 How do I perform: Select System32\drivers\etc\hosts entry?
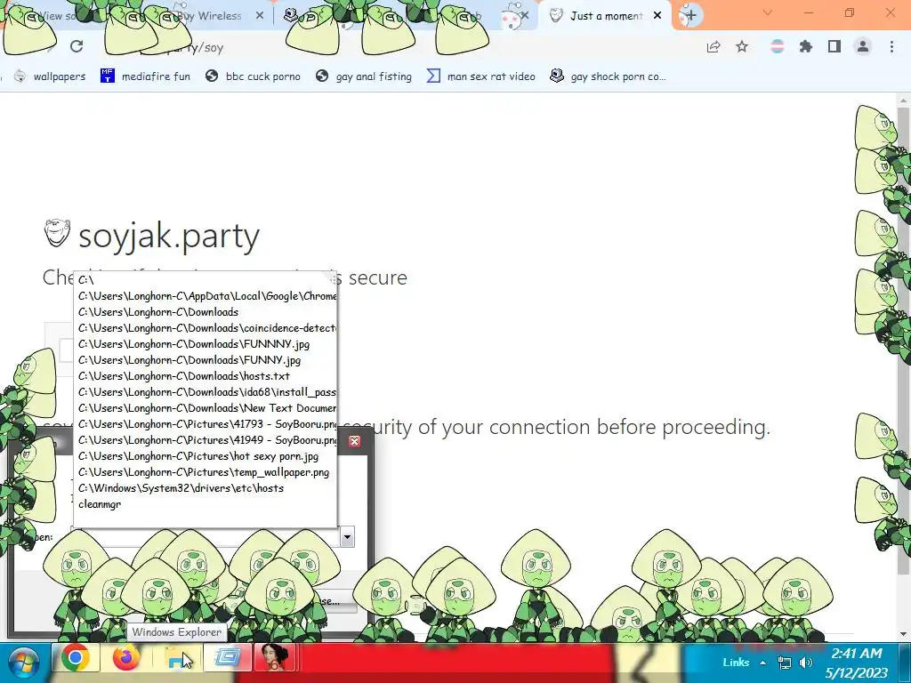(x=206, y=488)
